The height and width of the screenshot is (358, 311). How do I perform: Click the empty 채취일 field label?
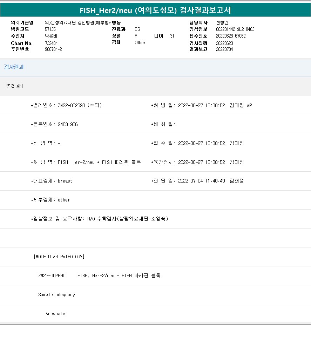[x=163, y=125]
